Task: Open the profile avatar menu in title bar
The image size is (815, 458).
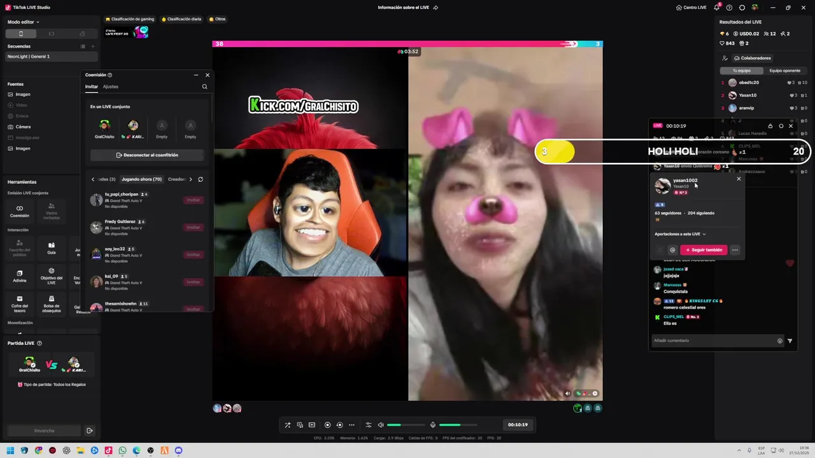Action: coord(755,8)
